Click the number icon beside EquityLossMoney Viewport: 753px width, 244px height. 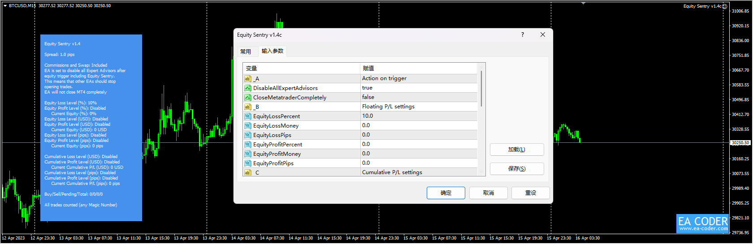click(247, 125)
